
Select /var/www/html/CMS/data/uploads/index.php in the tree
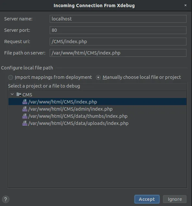tap(97, 123)
